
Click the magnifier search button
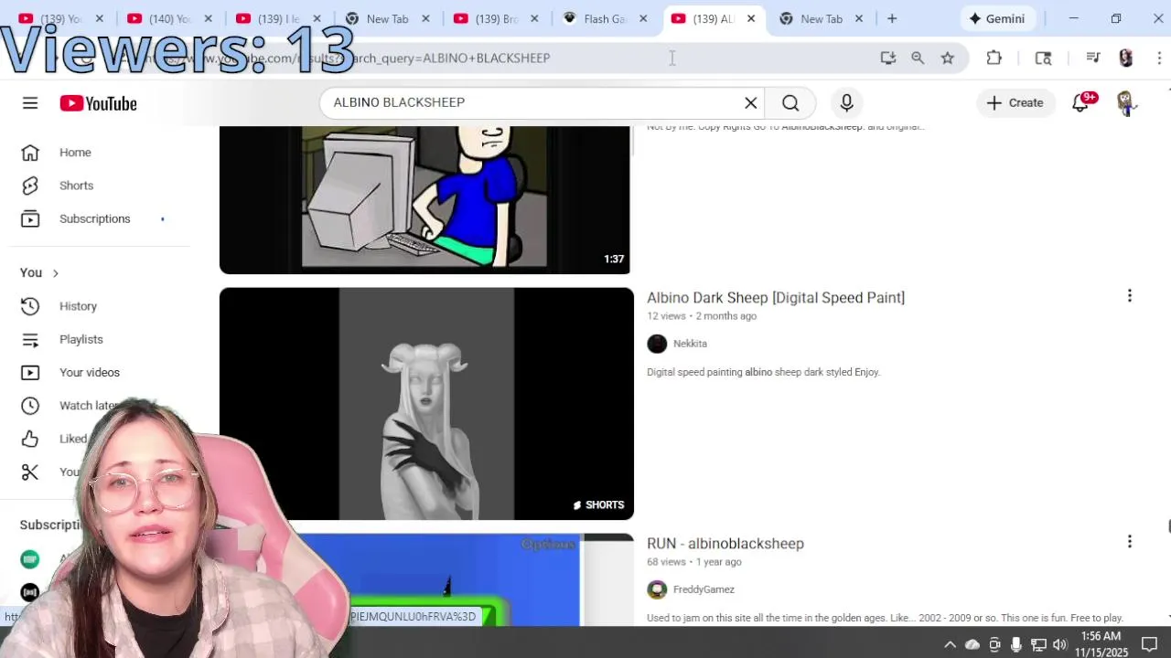(x=790, y=103)
